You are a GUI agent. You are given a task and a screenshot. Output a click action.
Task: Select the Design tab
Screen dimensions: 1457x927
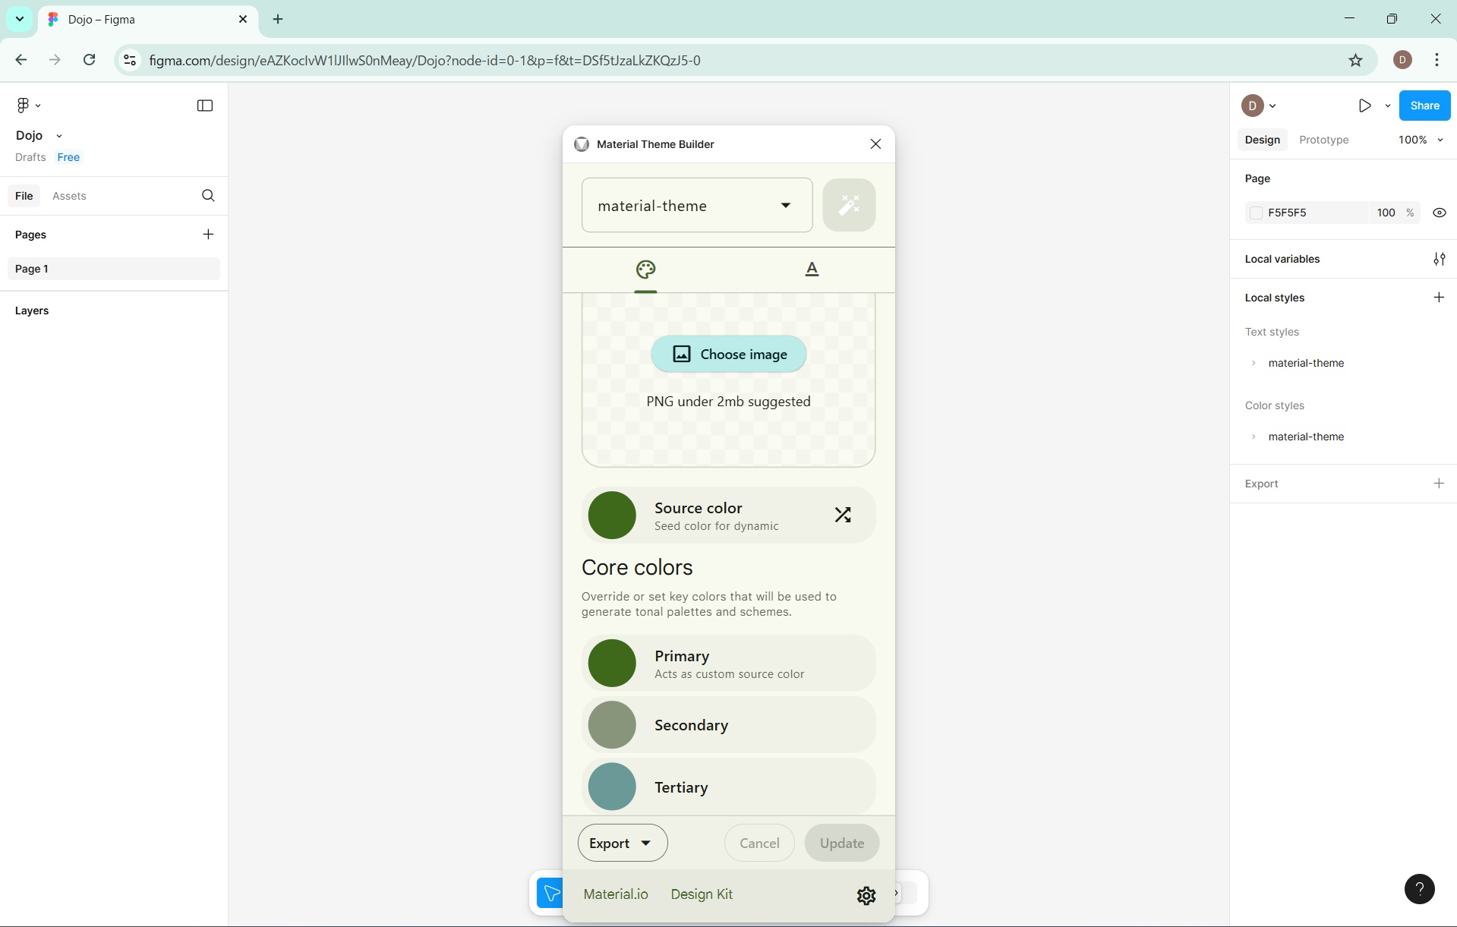pyautogui.click(x=1262, y=140)
